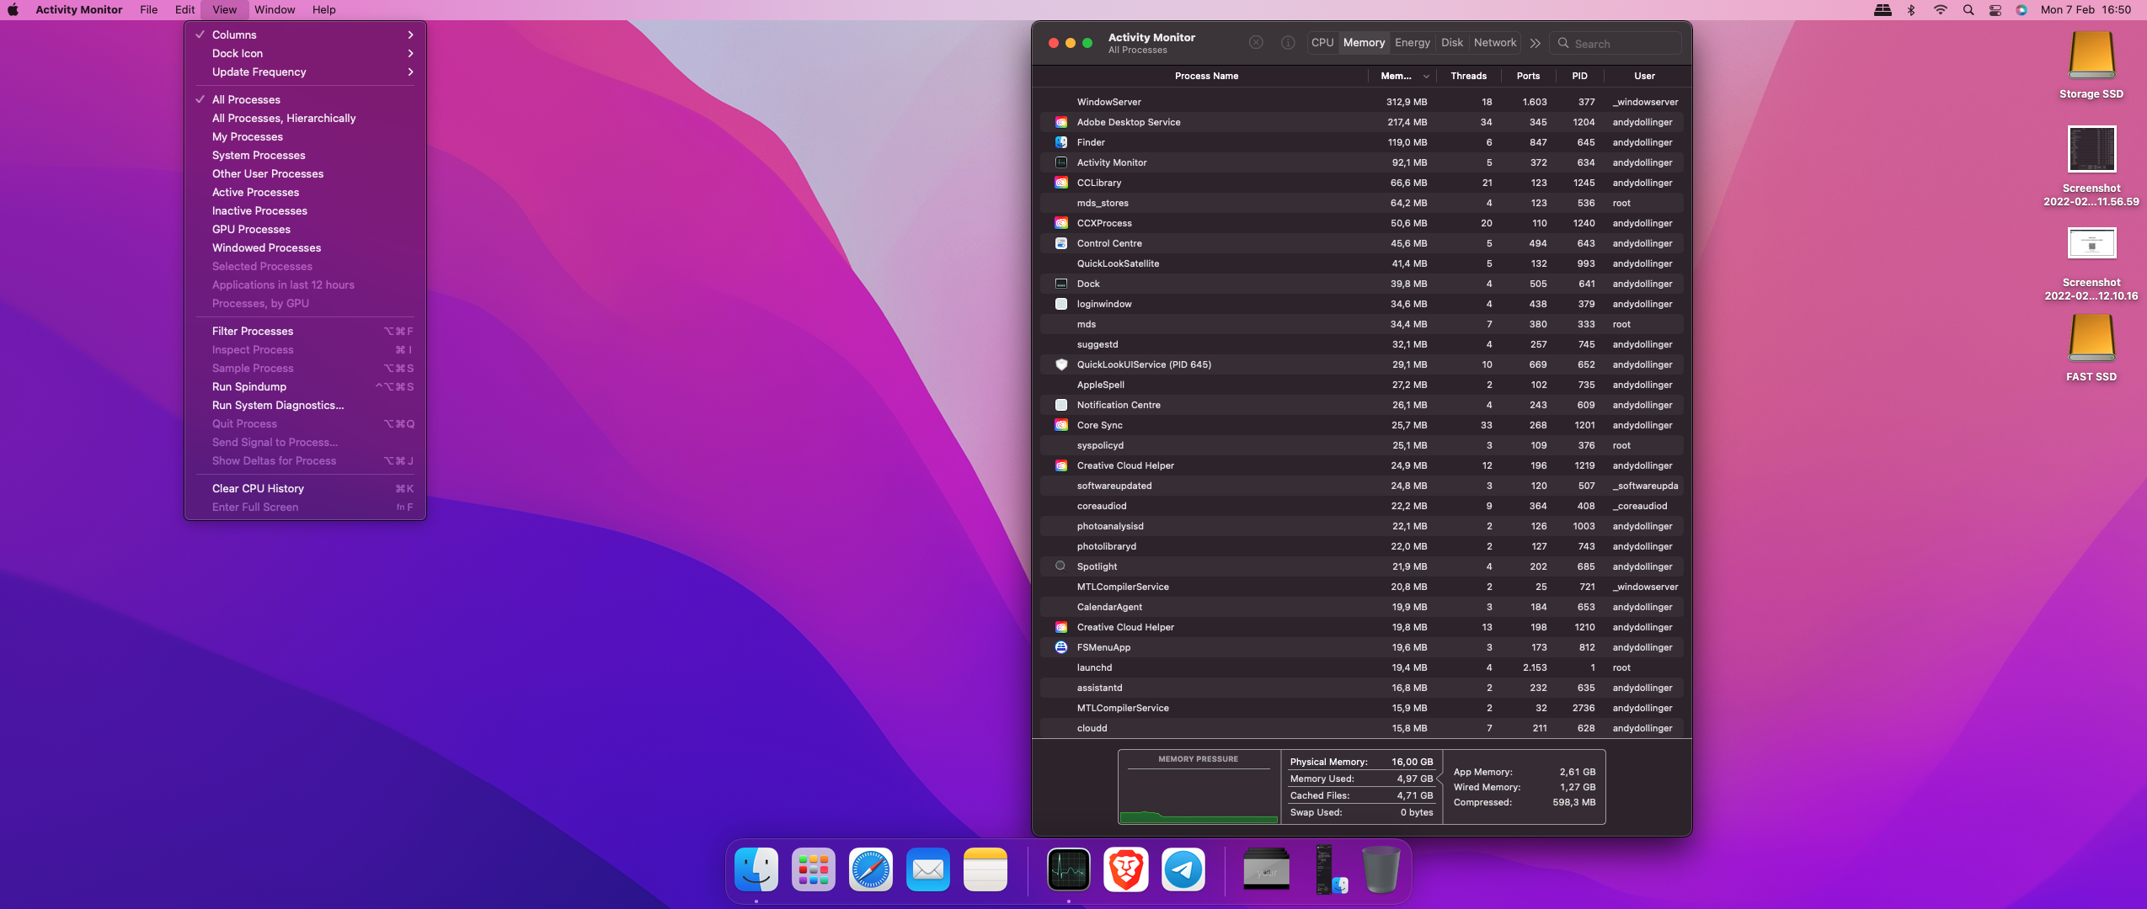Launch Telegram from the Dock
The width and height of the screenshot is (2147, 909).
click(1183, 869)
